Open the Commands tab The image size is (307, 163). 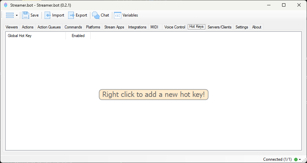tap(73, 27)
